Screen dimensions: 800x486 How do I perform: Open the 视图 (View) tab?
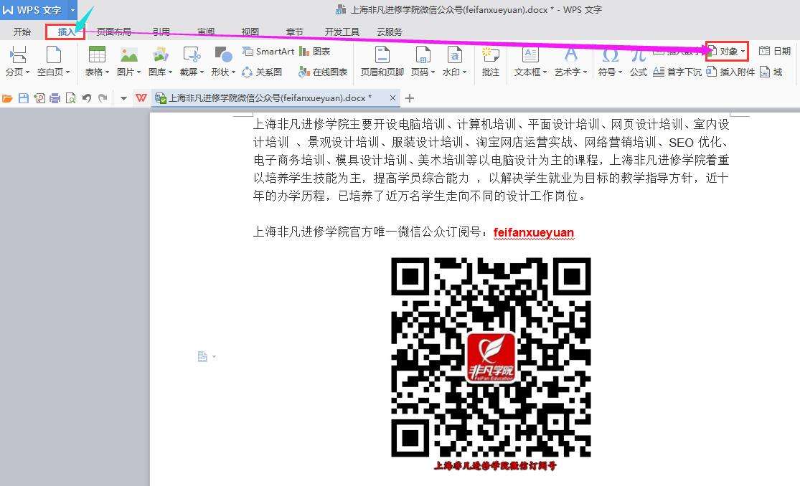pyautogui.click(x=250, y=32)
